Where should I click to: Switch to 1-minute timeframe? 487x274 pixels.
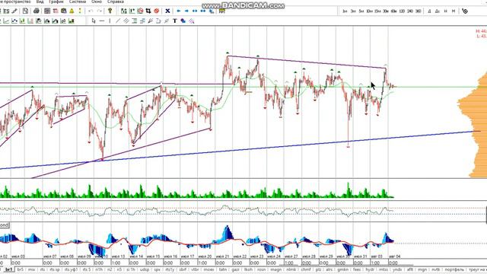[x=345, y=11]
